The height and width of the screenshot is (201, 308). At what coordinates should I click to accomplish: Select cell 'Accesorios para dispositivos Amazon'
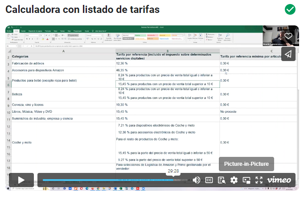tap(63, 70)
